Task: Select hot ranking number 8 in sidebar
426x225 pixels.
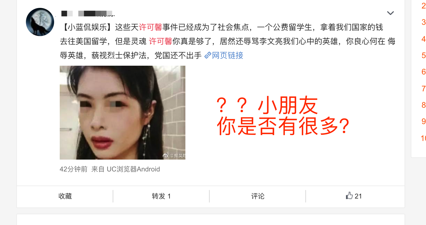Action: pyautogui.click(x=423, y=105)
